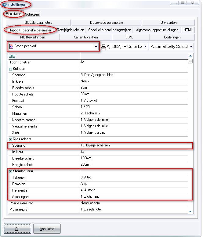Expand all groups with the plus icon
203x237 pixels.
(x=14, y=56)
